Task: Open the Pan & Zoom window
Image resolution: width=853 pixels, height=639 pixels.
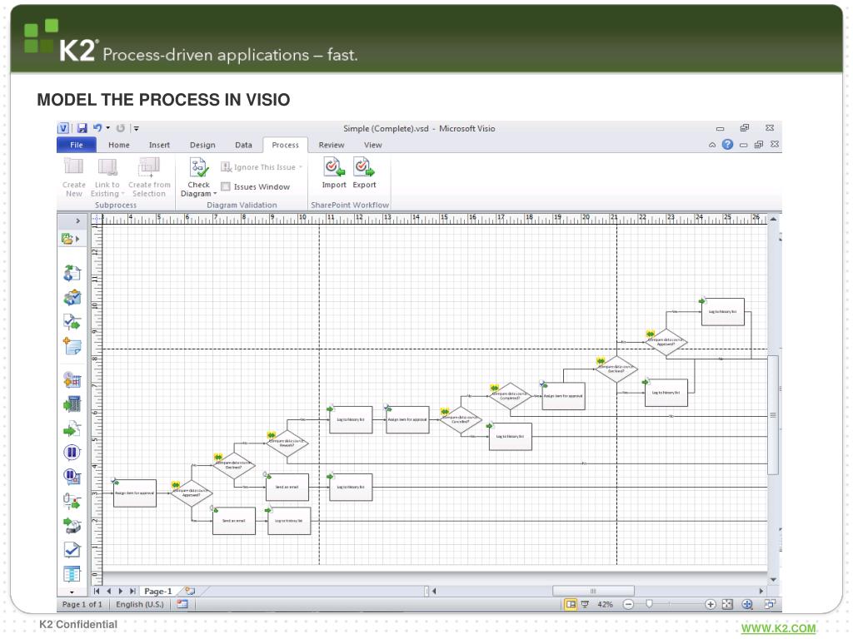Action: 747,604
